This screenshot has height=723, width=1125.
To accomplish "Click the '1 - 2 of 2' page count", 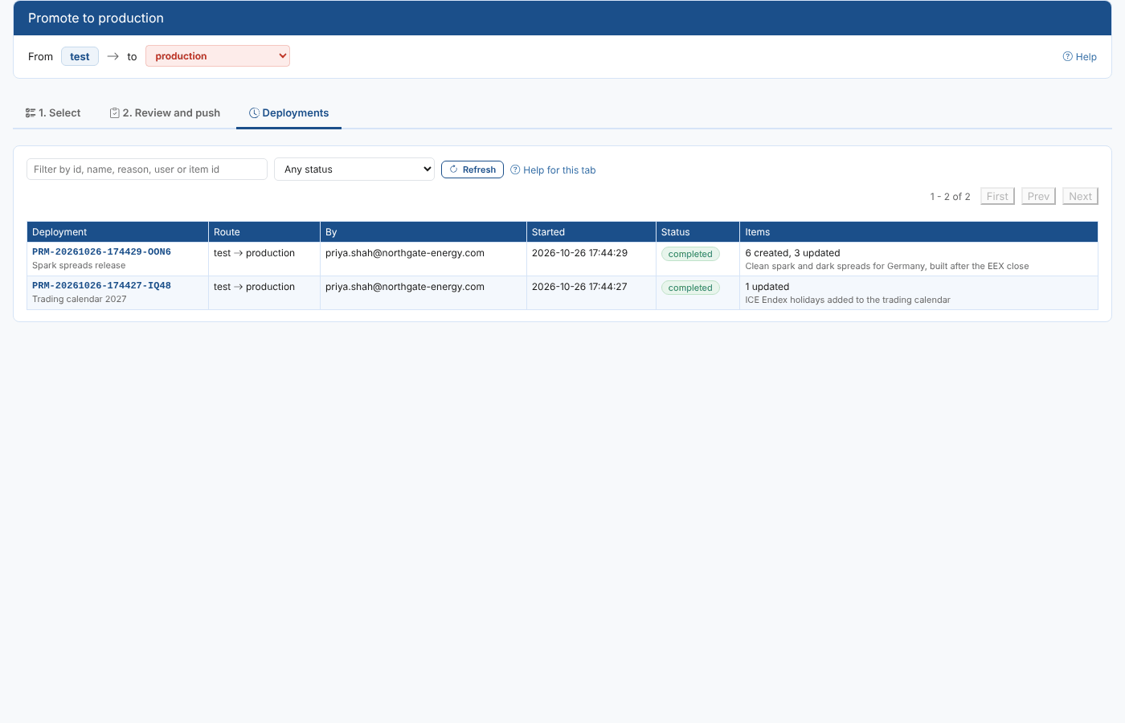I will coord(950,197).
